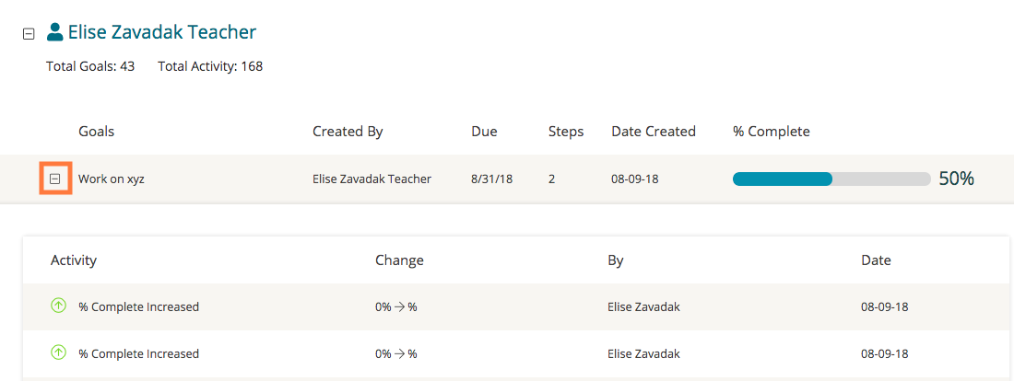Screen dimensions: 1014x381
Task: Click the person icon beside Elise Zavadak Teacher
Action: point(55,32)
